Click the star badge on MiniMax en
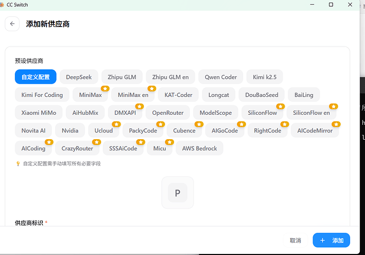Screen dimensions: 365x255 [x=152, y=88]
